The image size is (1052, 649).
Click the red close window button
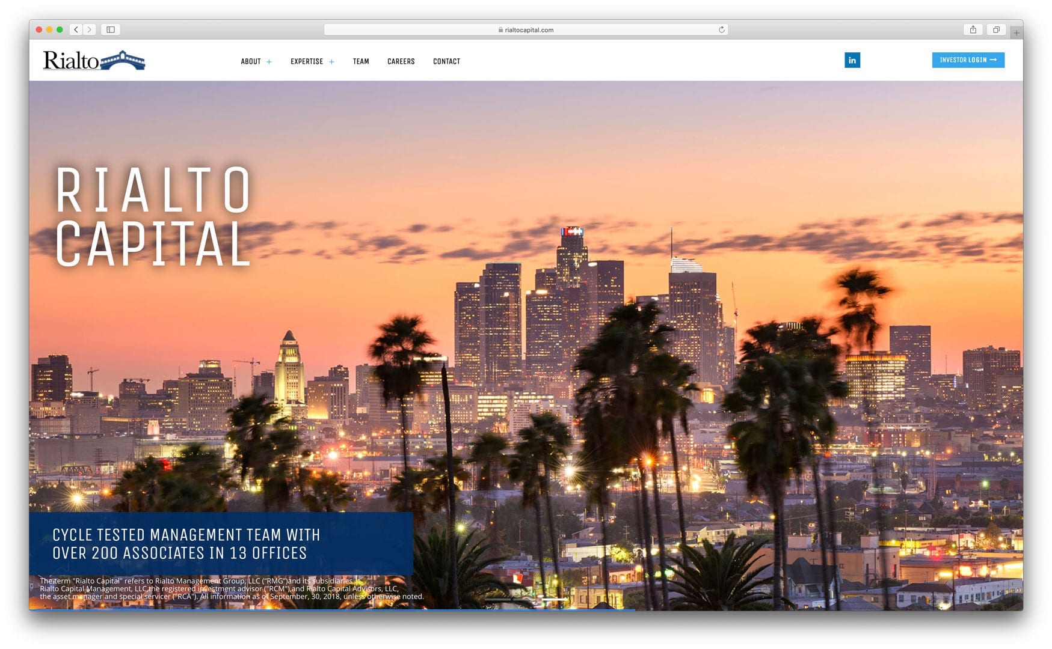pos(39,29)
